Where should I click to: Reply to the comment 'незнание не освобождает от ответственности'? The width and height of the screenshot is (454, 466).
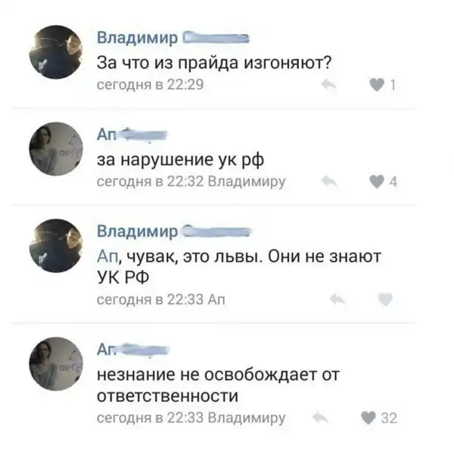pyautogui.click(x=321, y=418)
